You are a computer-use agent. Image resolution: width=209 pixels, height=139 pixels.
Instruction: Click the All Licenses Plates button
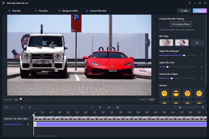click(181, 24)
